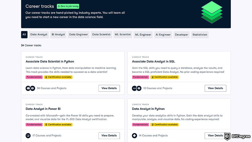Filter tracks by BI Analyst
The height and width of the screenshot is (142, 252).
pos(58,35)
